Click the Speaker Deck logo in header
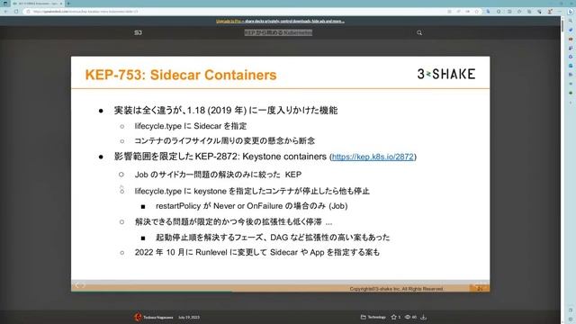 (138, 32)
